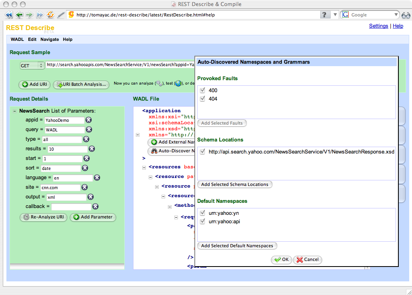Click the Re-Analyze URI button
Screen dimensions: 412x295
click(x=43, y=217)
